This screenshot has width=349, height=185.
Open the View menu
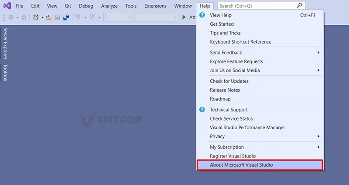[x=52, y=6]
